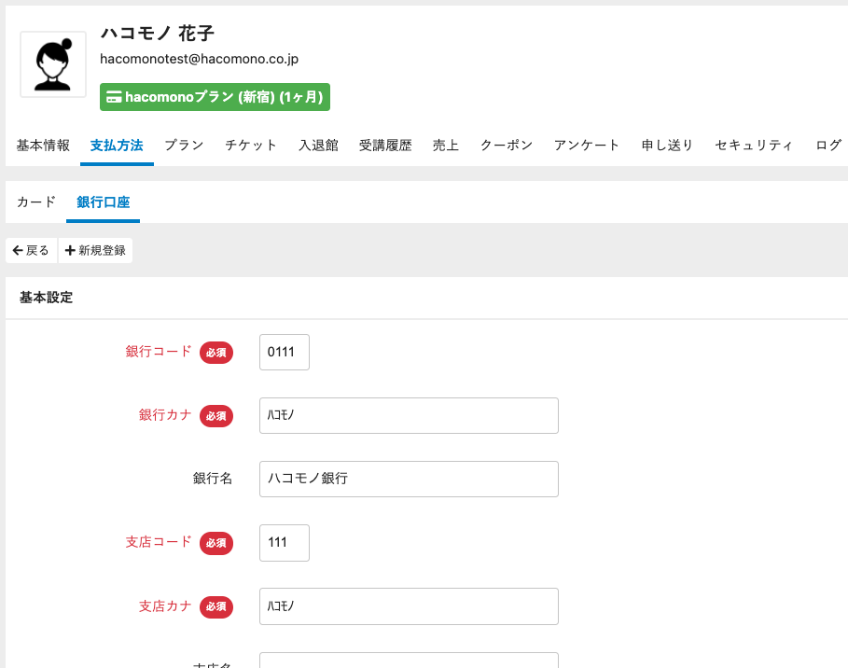Click the credit card icon in plan badge

coord(113,97)
